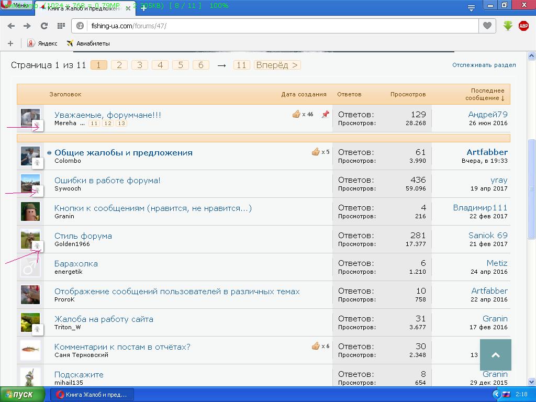Click the pushpin icon on the pinned thread
The width and height of the screenshot is (536, 402).
point(325,114)
